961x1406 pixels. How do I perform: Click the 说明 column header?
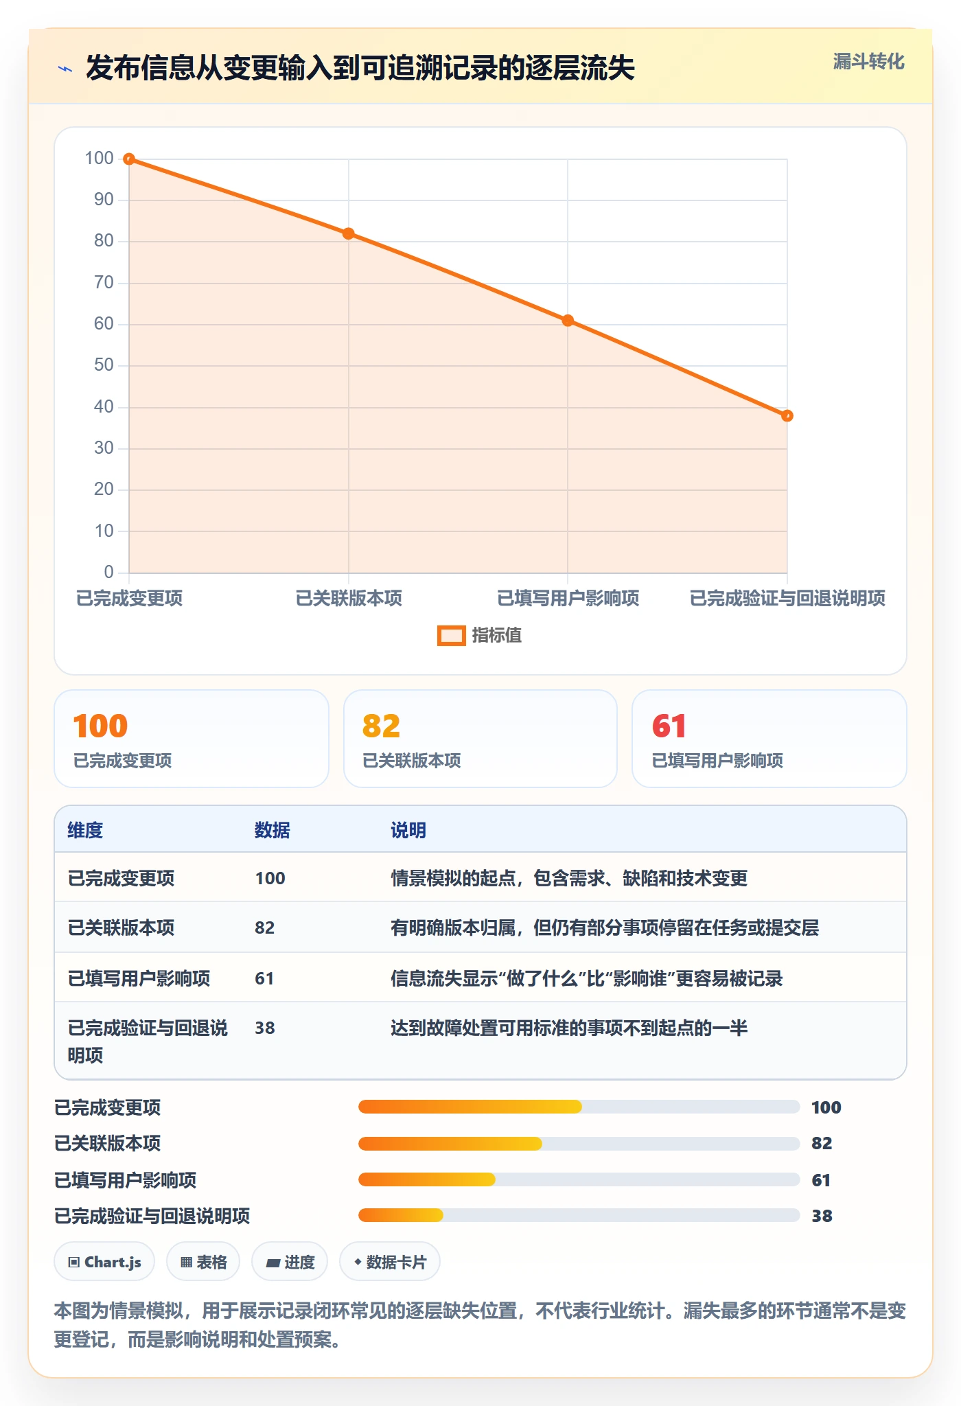(x=408, y=831)
